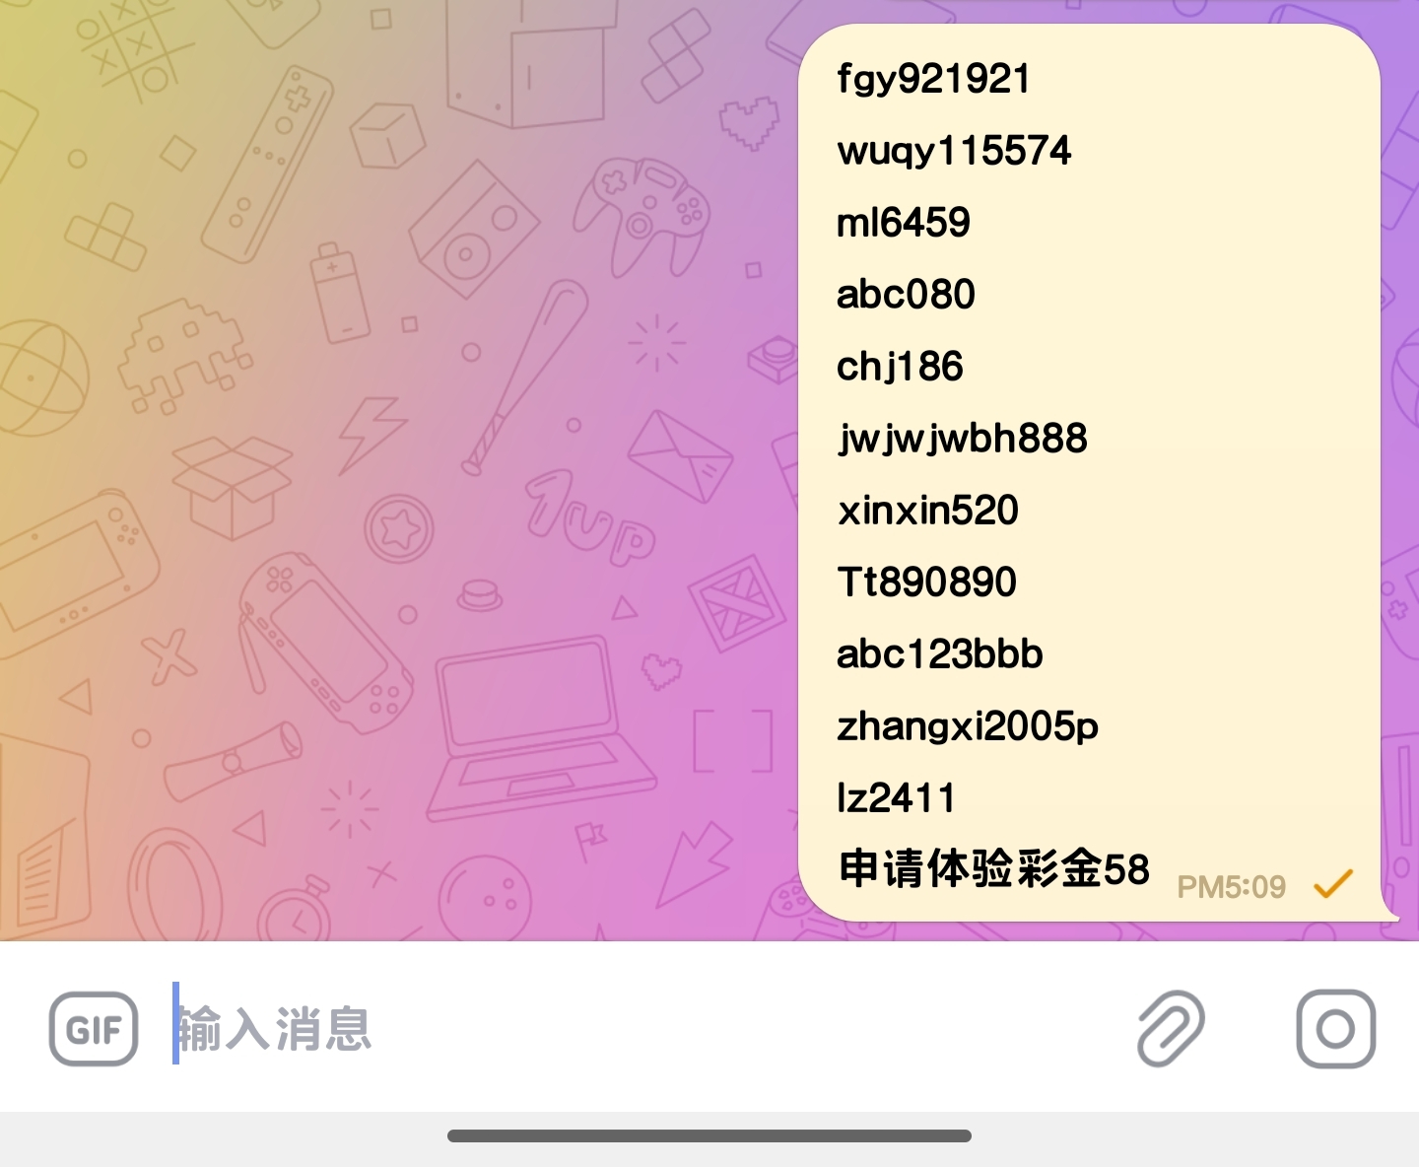Tap the home indicator bar
1419x1167 pixels.
(x=709, y=1135)
